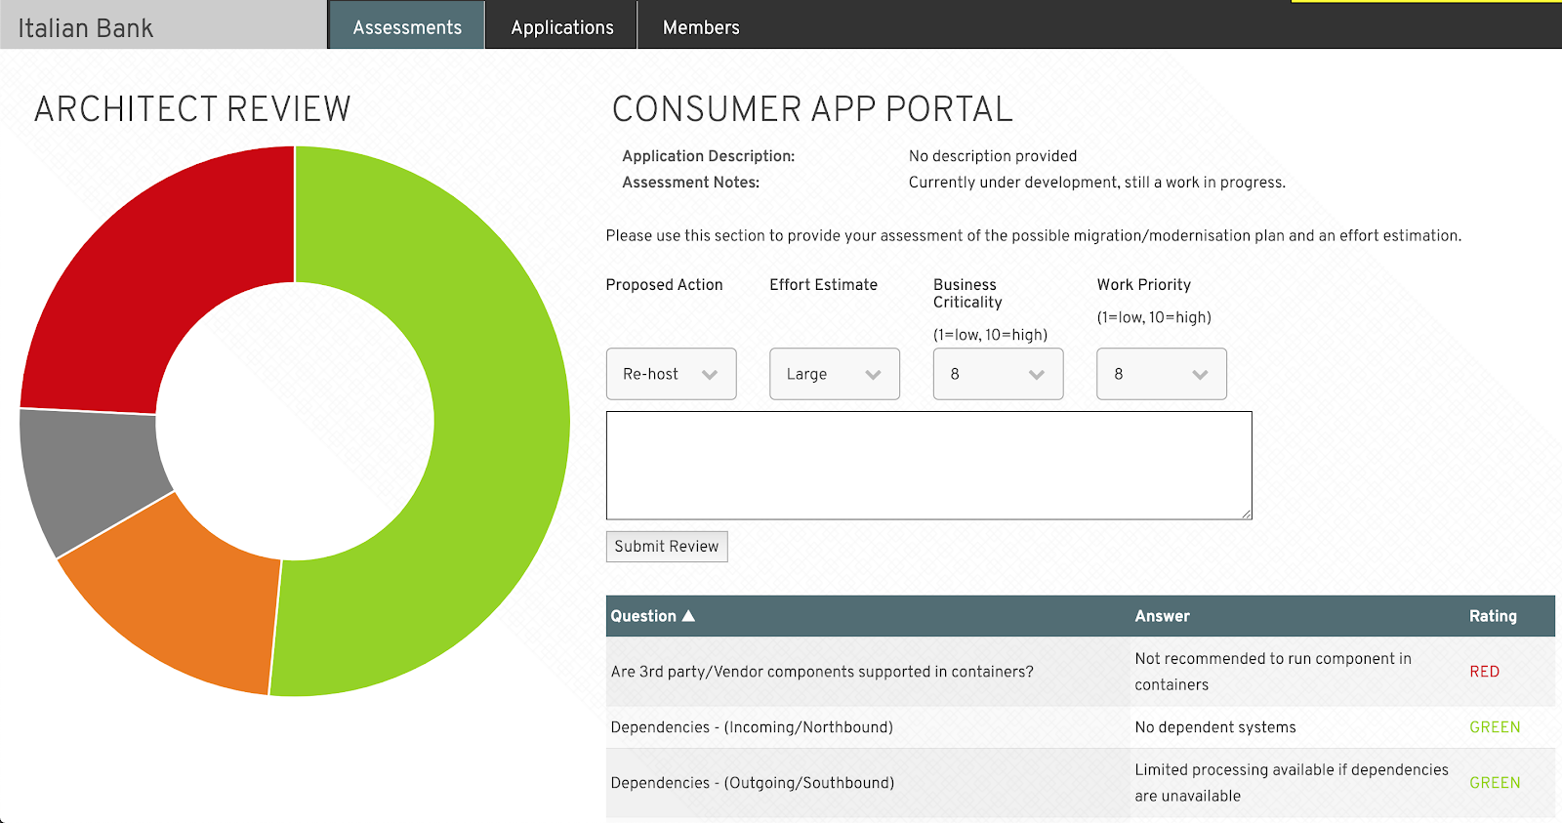The height and width of the screenshot is (823, 1562).
Task: Open the Effort Estimate dropdown showing Large
Action: 835,374
